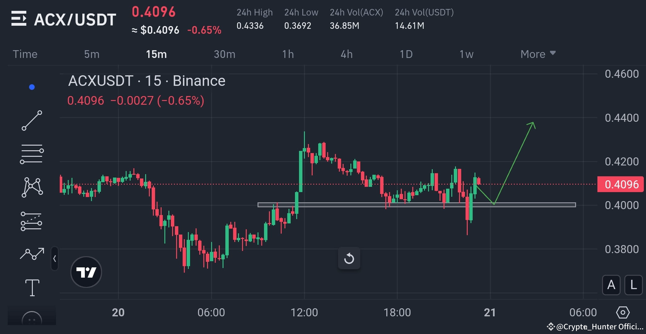This screenshot has width=646, height=334.
Task: Select the Trend Line drawing tool
Action: 32,120
